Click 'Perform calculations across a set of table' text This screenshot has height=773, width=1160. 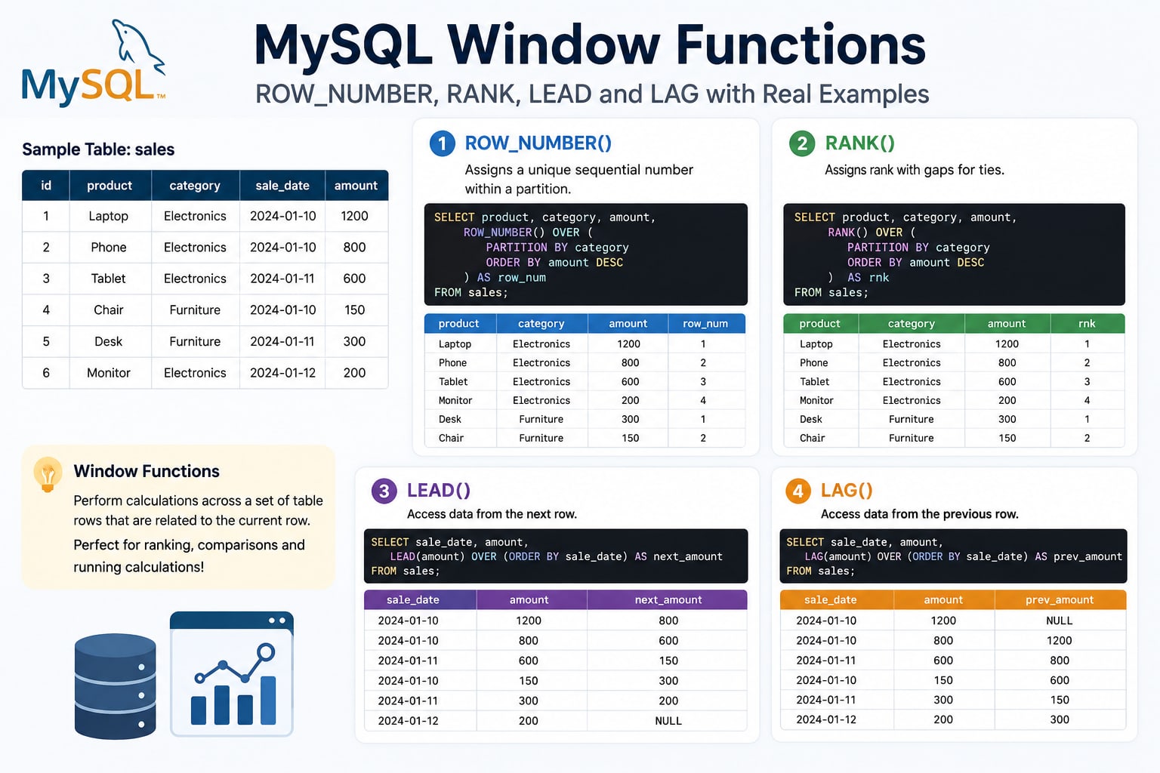(x=198, y=500)
